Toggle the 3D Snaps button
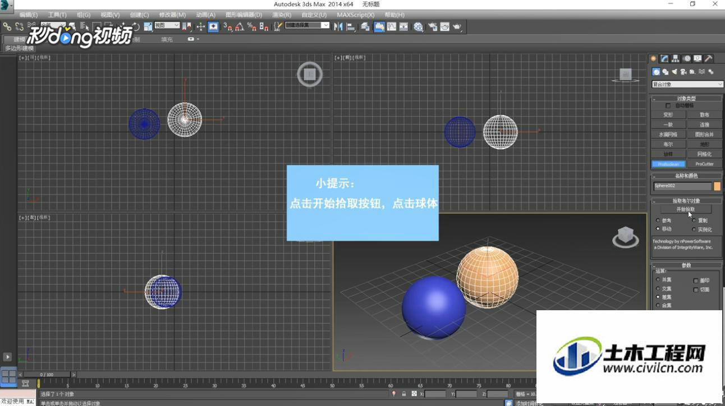Viewport: 725px width, 406px height. 227,26
